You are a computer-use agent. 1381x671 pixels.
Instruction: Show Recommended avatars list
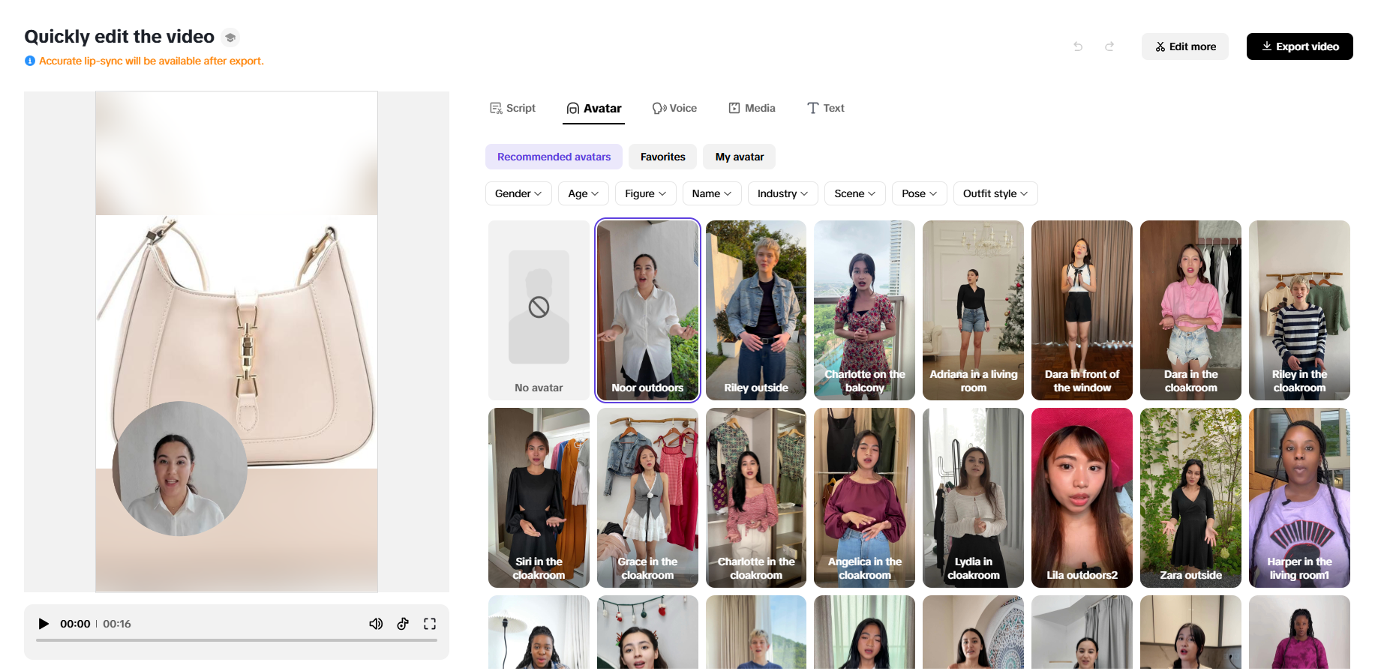coord(554,157)
